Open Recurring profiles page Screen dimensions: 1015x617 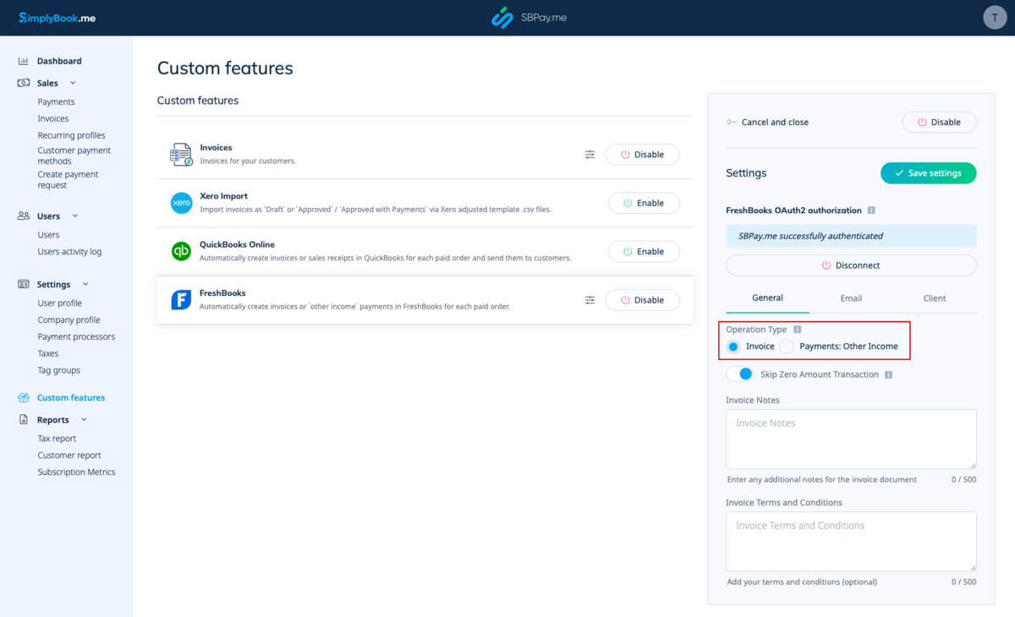point(71,135)
